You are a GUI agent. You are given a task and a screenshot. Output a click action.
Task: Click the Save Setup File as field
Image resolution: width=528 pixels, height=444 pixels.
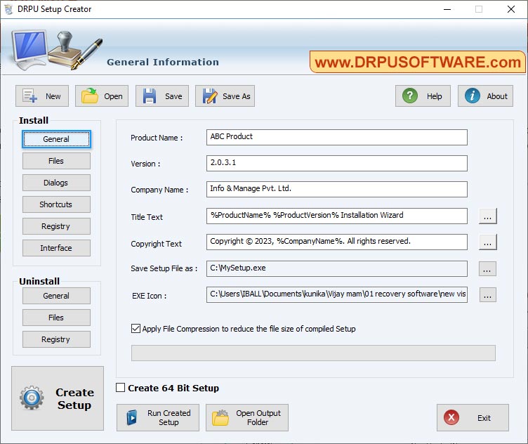click(x=337, y=268)
